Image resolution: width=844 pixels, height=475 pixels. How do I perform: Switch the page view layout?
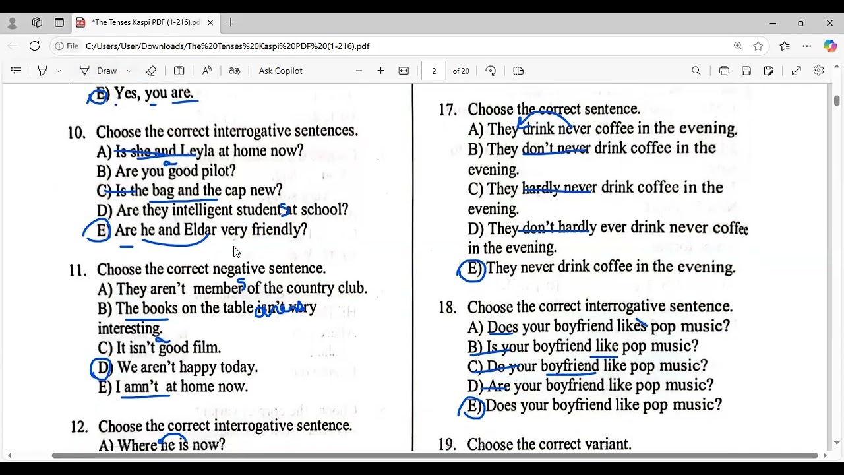[x=518, y=71]
